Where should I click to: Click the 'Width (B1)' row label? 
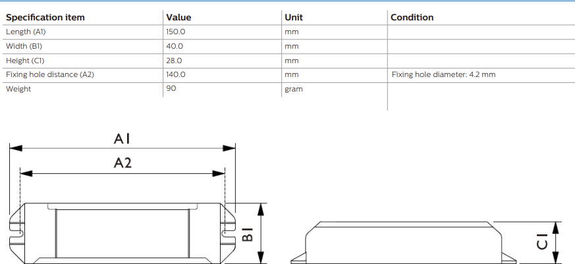coord(24,46)
